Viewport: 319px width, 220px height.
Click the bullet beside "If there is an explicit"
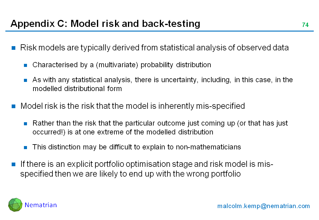[x=13, y=165]
